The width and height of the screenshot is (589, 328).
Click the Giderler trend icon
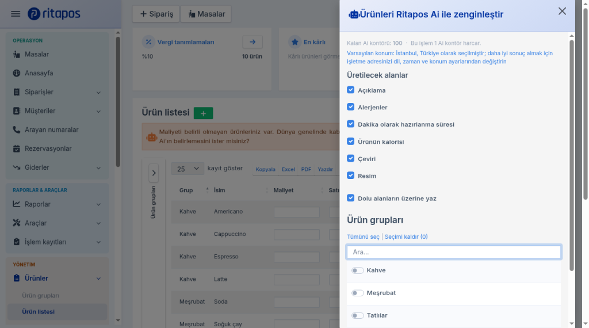click(x=17, y=167)
